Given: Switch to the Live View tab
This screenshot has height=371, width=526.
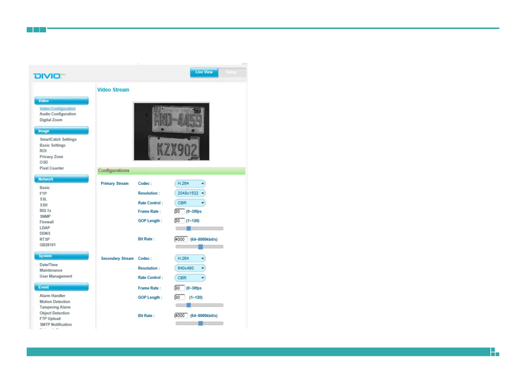Looking at the screenshot, I should coord(204,72).
